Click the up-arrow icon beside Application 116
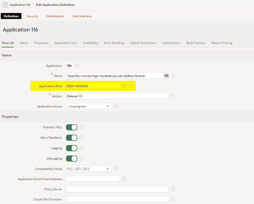This screenshot has width=254, height=204. pyautogui.click(x=5, y=5)
